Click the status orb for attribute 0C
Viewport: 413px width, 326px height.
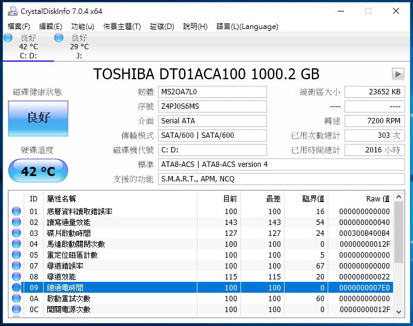tap(16, 309)
